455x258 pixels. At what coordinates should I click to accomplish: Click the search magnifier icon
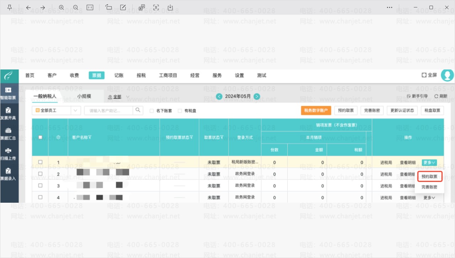tap(138, 110)
